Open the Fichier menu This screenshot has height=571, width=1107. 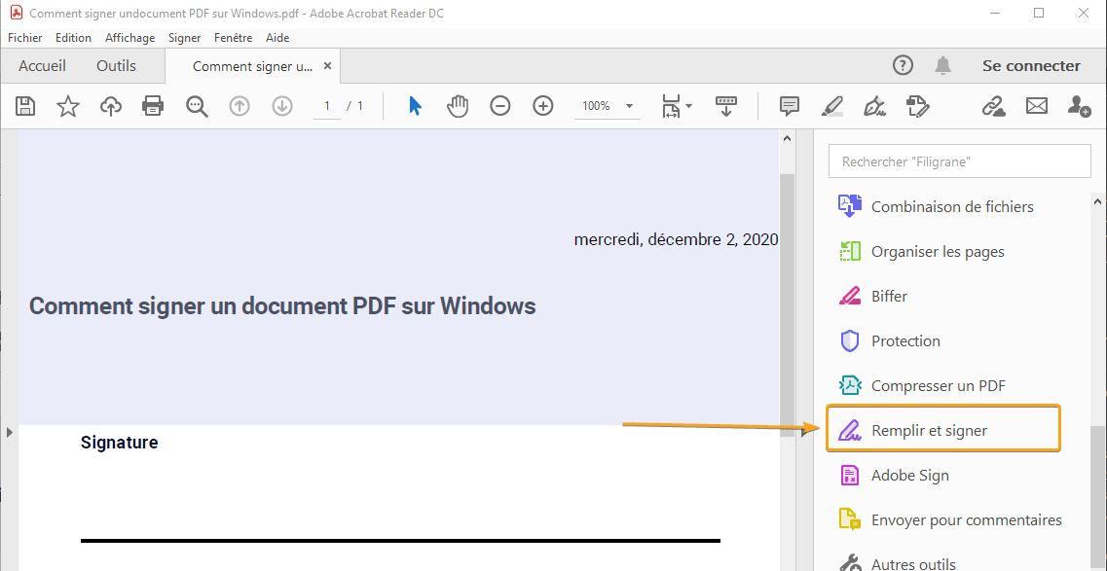pyautogui.click(x=24, y=38)
